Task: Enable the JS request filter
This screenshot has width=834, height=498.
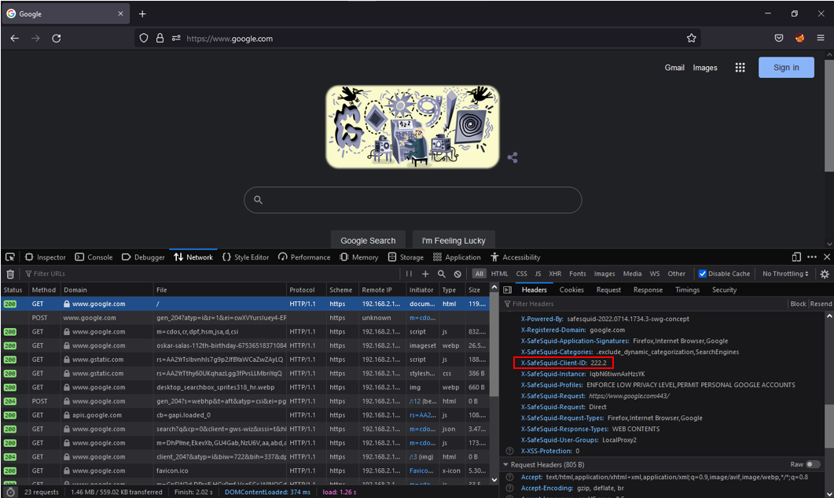Action: 538,274
